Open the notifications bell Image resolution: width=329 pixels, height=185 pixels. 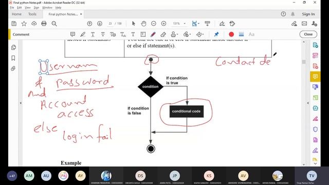tap(293, 14)
